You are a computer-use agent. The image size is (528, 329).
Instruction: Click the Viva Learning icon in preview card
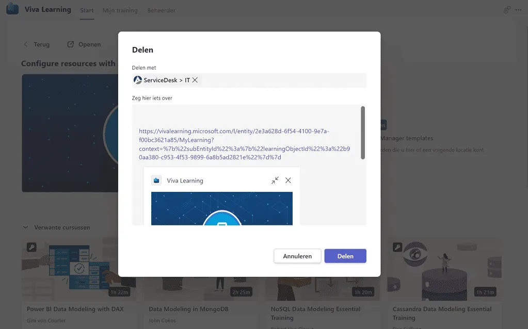pos(156,180)
